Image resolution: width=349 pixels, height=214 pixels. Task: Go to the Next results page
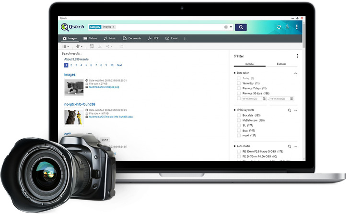click(x=119, y=65)
